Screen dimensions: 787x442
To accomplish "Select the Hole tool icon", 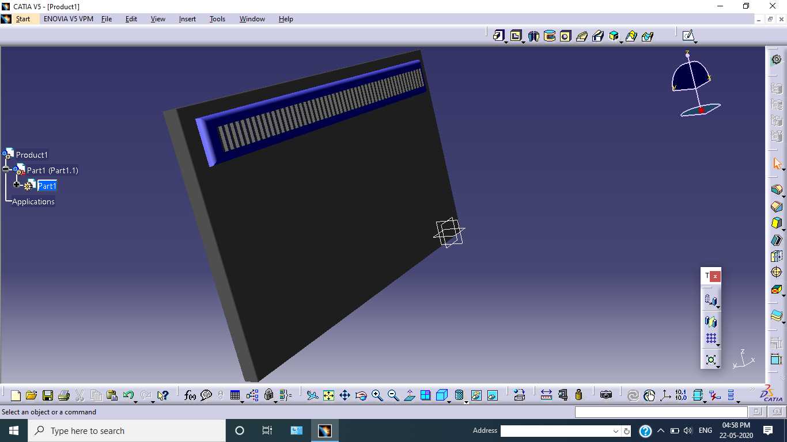I will (565, 36).
